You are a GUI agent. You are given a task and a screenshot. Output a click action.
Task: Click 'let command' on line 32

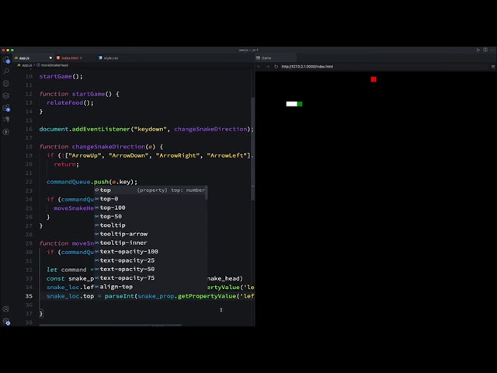point(67,270)
